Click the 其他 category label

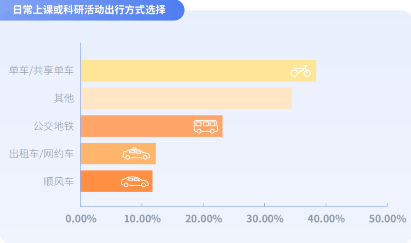click(64, 98)
